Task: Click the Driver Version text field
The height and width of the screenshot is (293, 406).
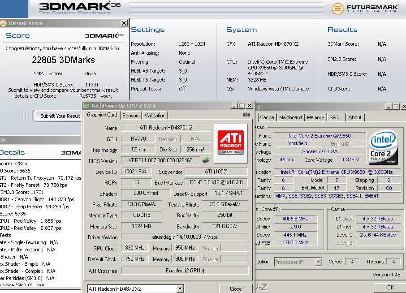Action: click(x=185, y=237)
